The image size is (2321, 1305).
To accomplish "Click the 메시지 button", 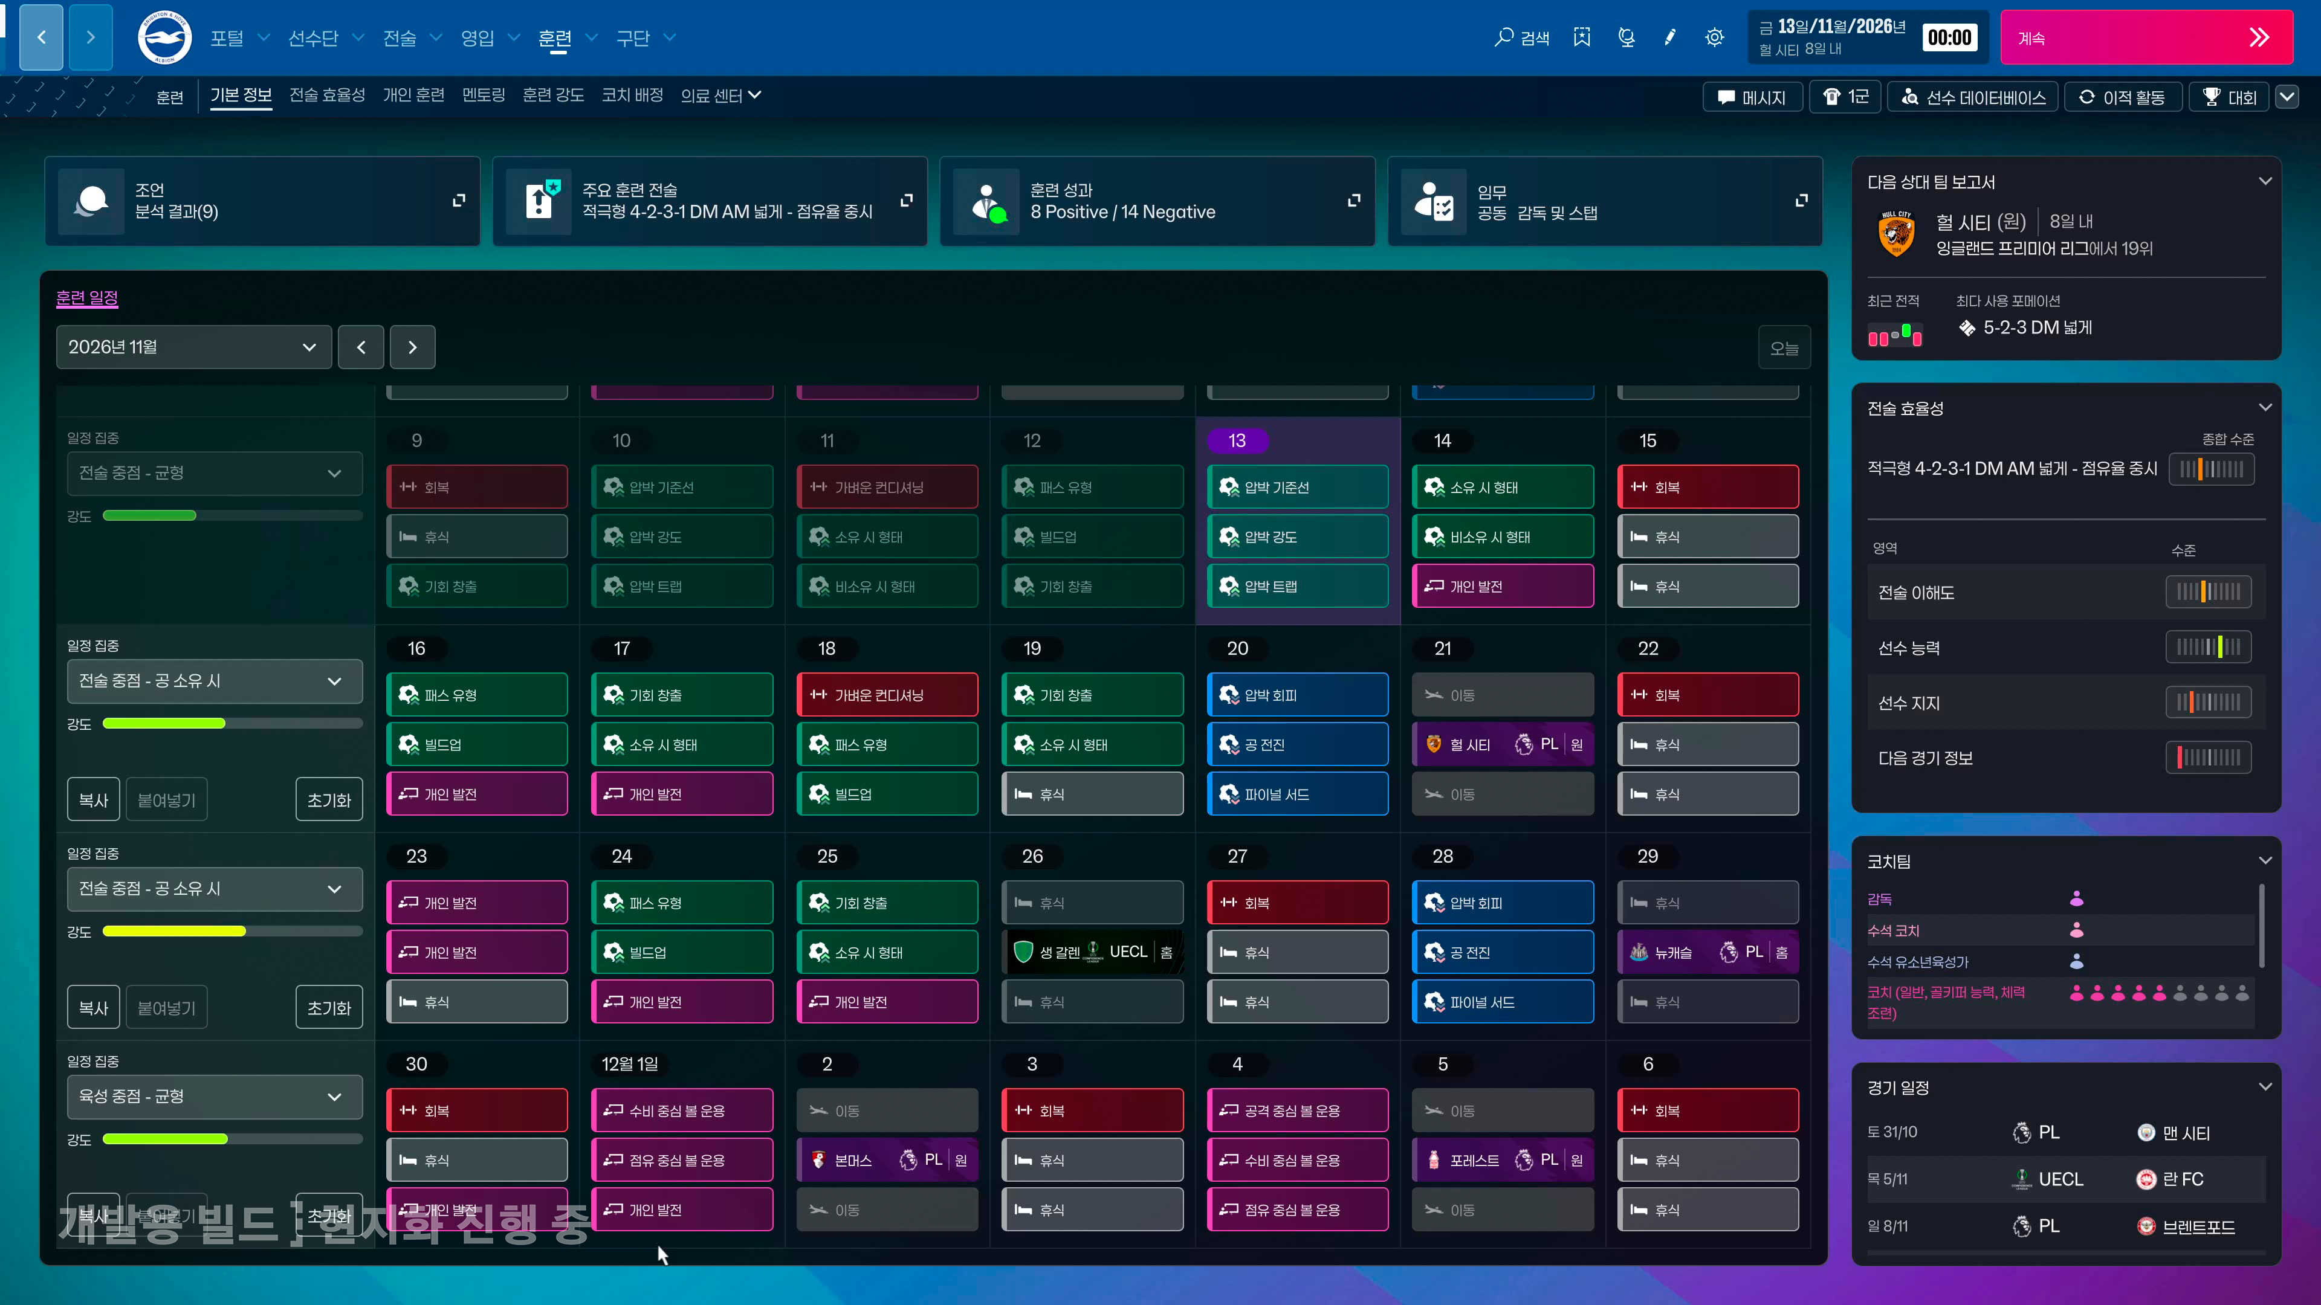I will click(x=1752, y=97).
